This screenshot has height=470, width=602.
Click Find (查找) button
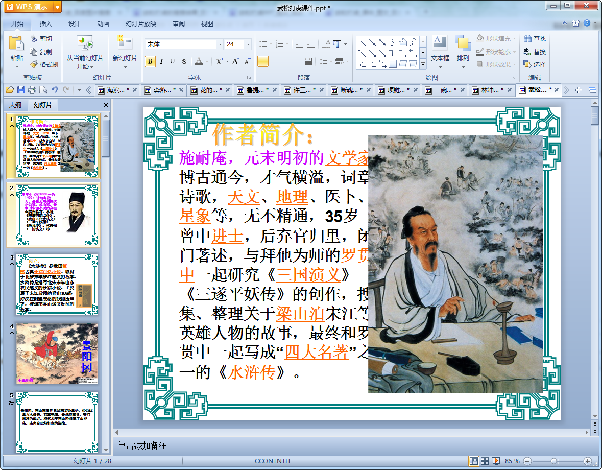pyautogui.click(x=535, y=38)
